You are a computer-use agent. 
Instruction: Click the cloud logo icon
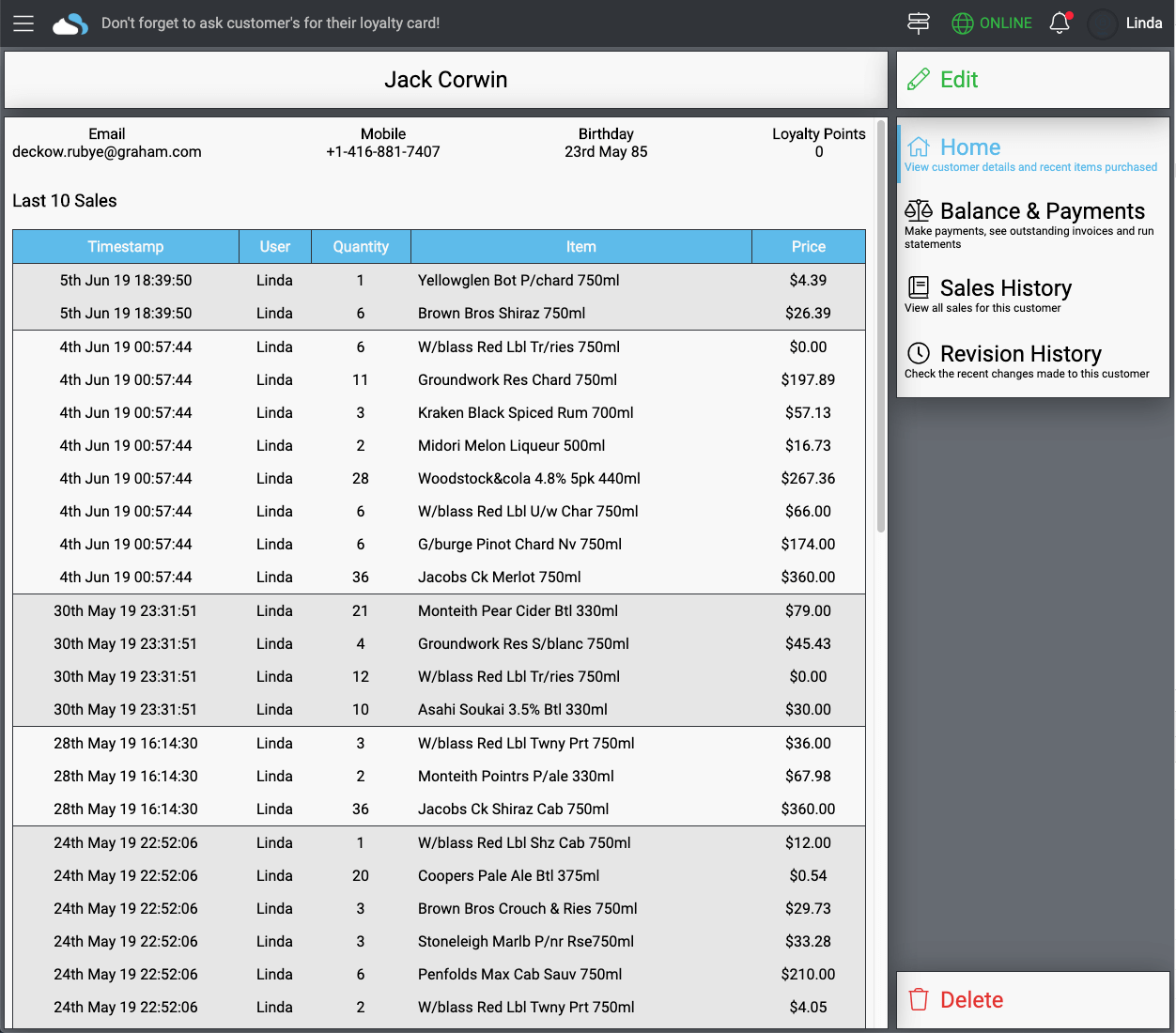tap(70, 24)
